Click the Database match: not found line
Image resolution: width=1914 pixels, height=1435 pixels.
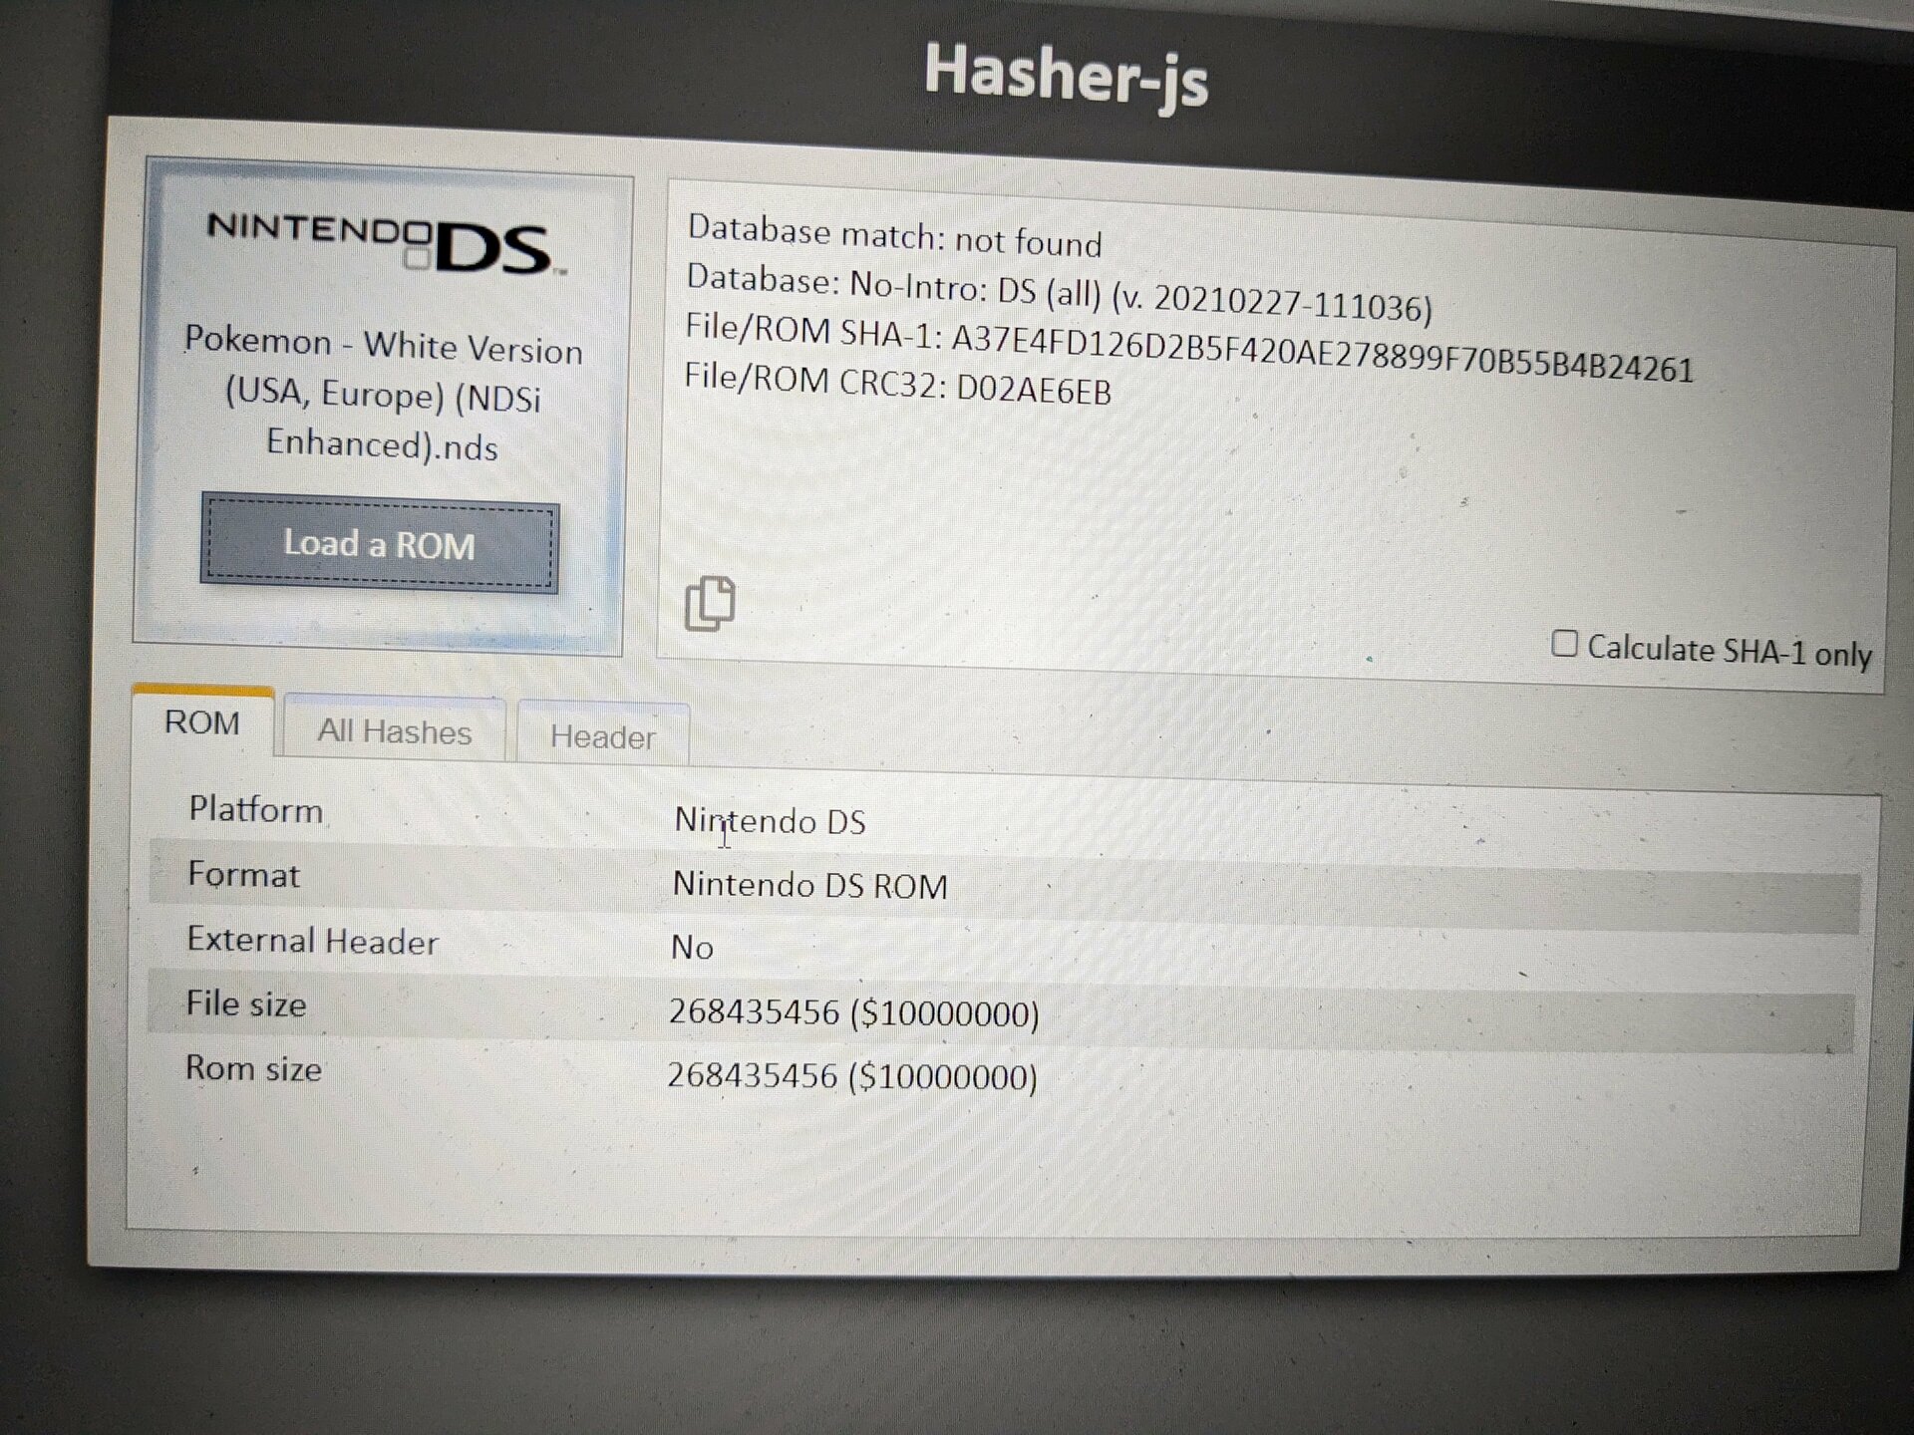pyautogui.click(x=894, y=236)
